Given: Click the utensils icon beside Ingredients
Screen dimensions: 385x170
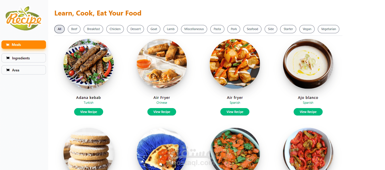Looking at the screenshot, I should (x=8, y=58).
